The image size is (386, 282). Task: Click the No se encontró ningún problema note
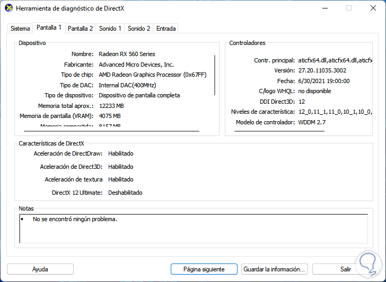tap(75, 219)
